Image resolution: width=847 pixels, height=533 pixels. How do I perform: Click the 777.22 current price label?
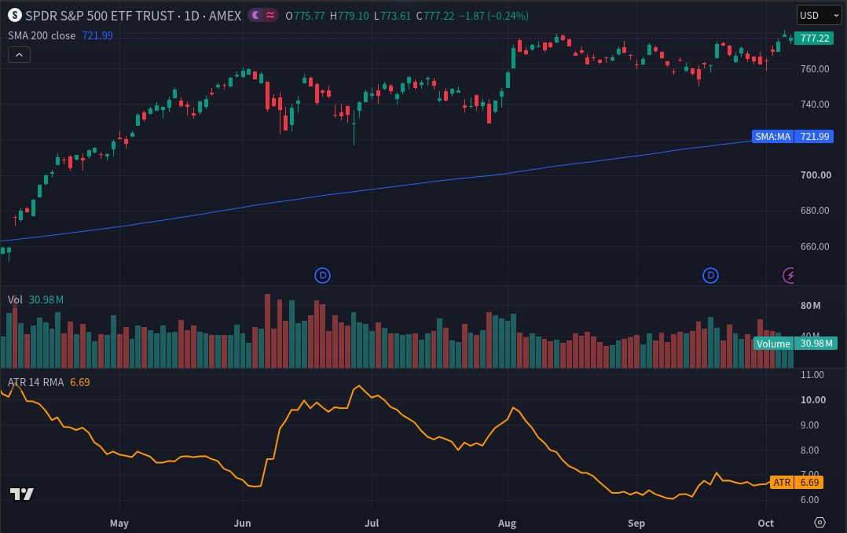click(814, 39)
